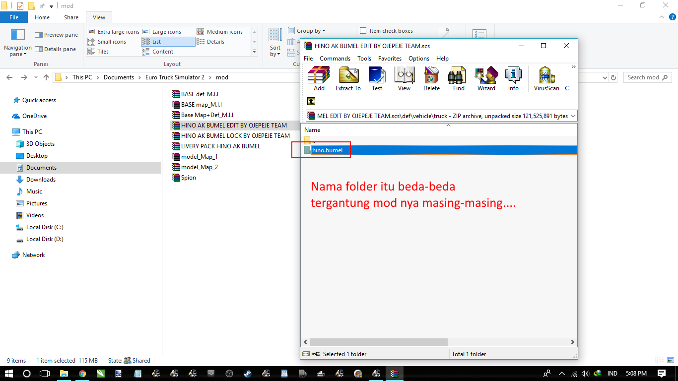The width and height of the screenshot is (678, 381).
Task: Open Group by dropdown
Action: 307,31
